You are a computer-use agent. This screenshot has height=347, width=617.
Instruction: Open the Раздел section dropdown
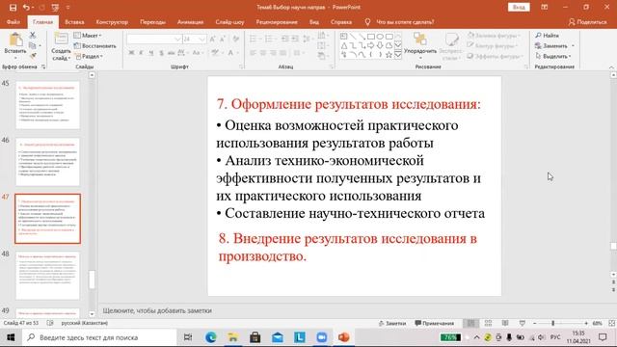click(x=89, y=56)
